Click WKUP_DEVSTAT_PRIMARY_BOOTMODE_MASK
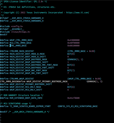114x123 pixels. point(47,81)
